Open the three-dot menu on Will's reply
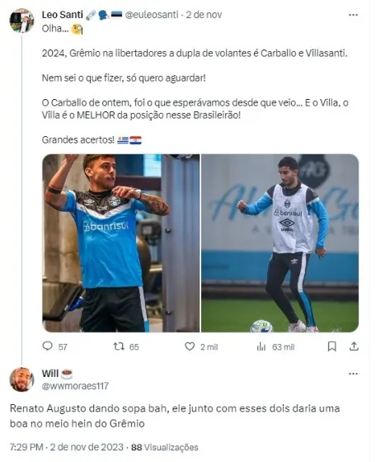This screenshot has width=376, height=462. coord(353,374)
